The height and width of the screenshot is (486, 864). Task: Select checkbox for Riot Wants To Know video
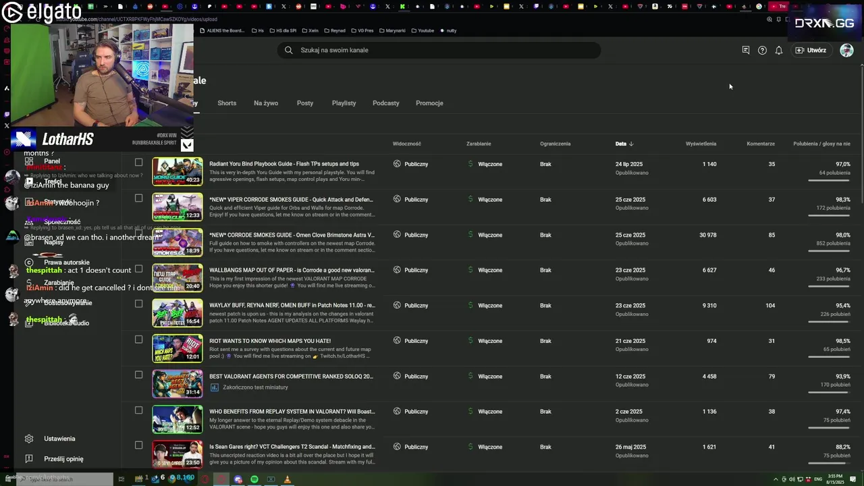[139, 340]
